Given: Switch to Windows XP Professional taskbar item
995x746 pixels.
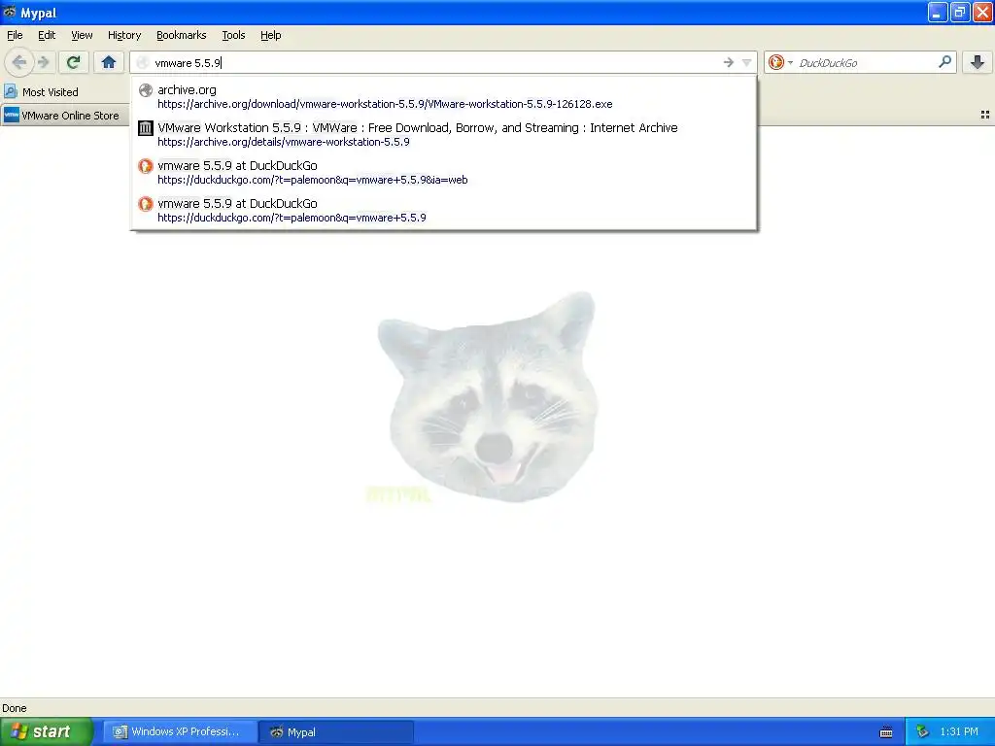Looking at the screenshot, I should tap(181, 732).
